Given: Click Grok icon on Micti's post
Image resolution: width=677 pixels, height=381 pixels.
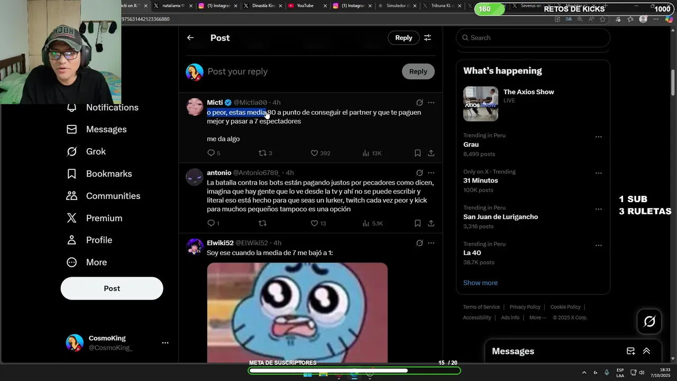Looking at the screenshot, I should pyautogui.click(x=419, y=103).
